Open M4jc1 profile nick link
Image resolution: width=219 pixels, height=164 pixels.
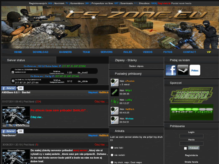(129, 91)
